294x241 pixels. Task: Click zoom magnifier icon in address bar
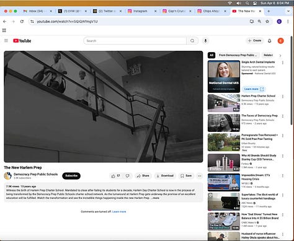point(259,22)
